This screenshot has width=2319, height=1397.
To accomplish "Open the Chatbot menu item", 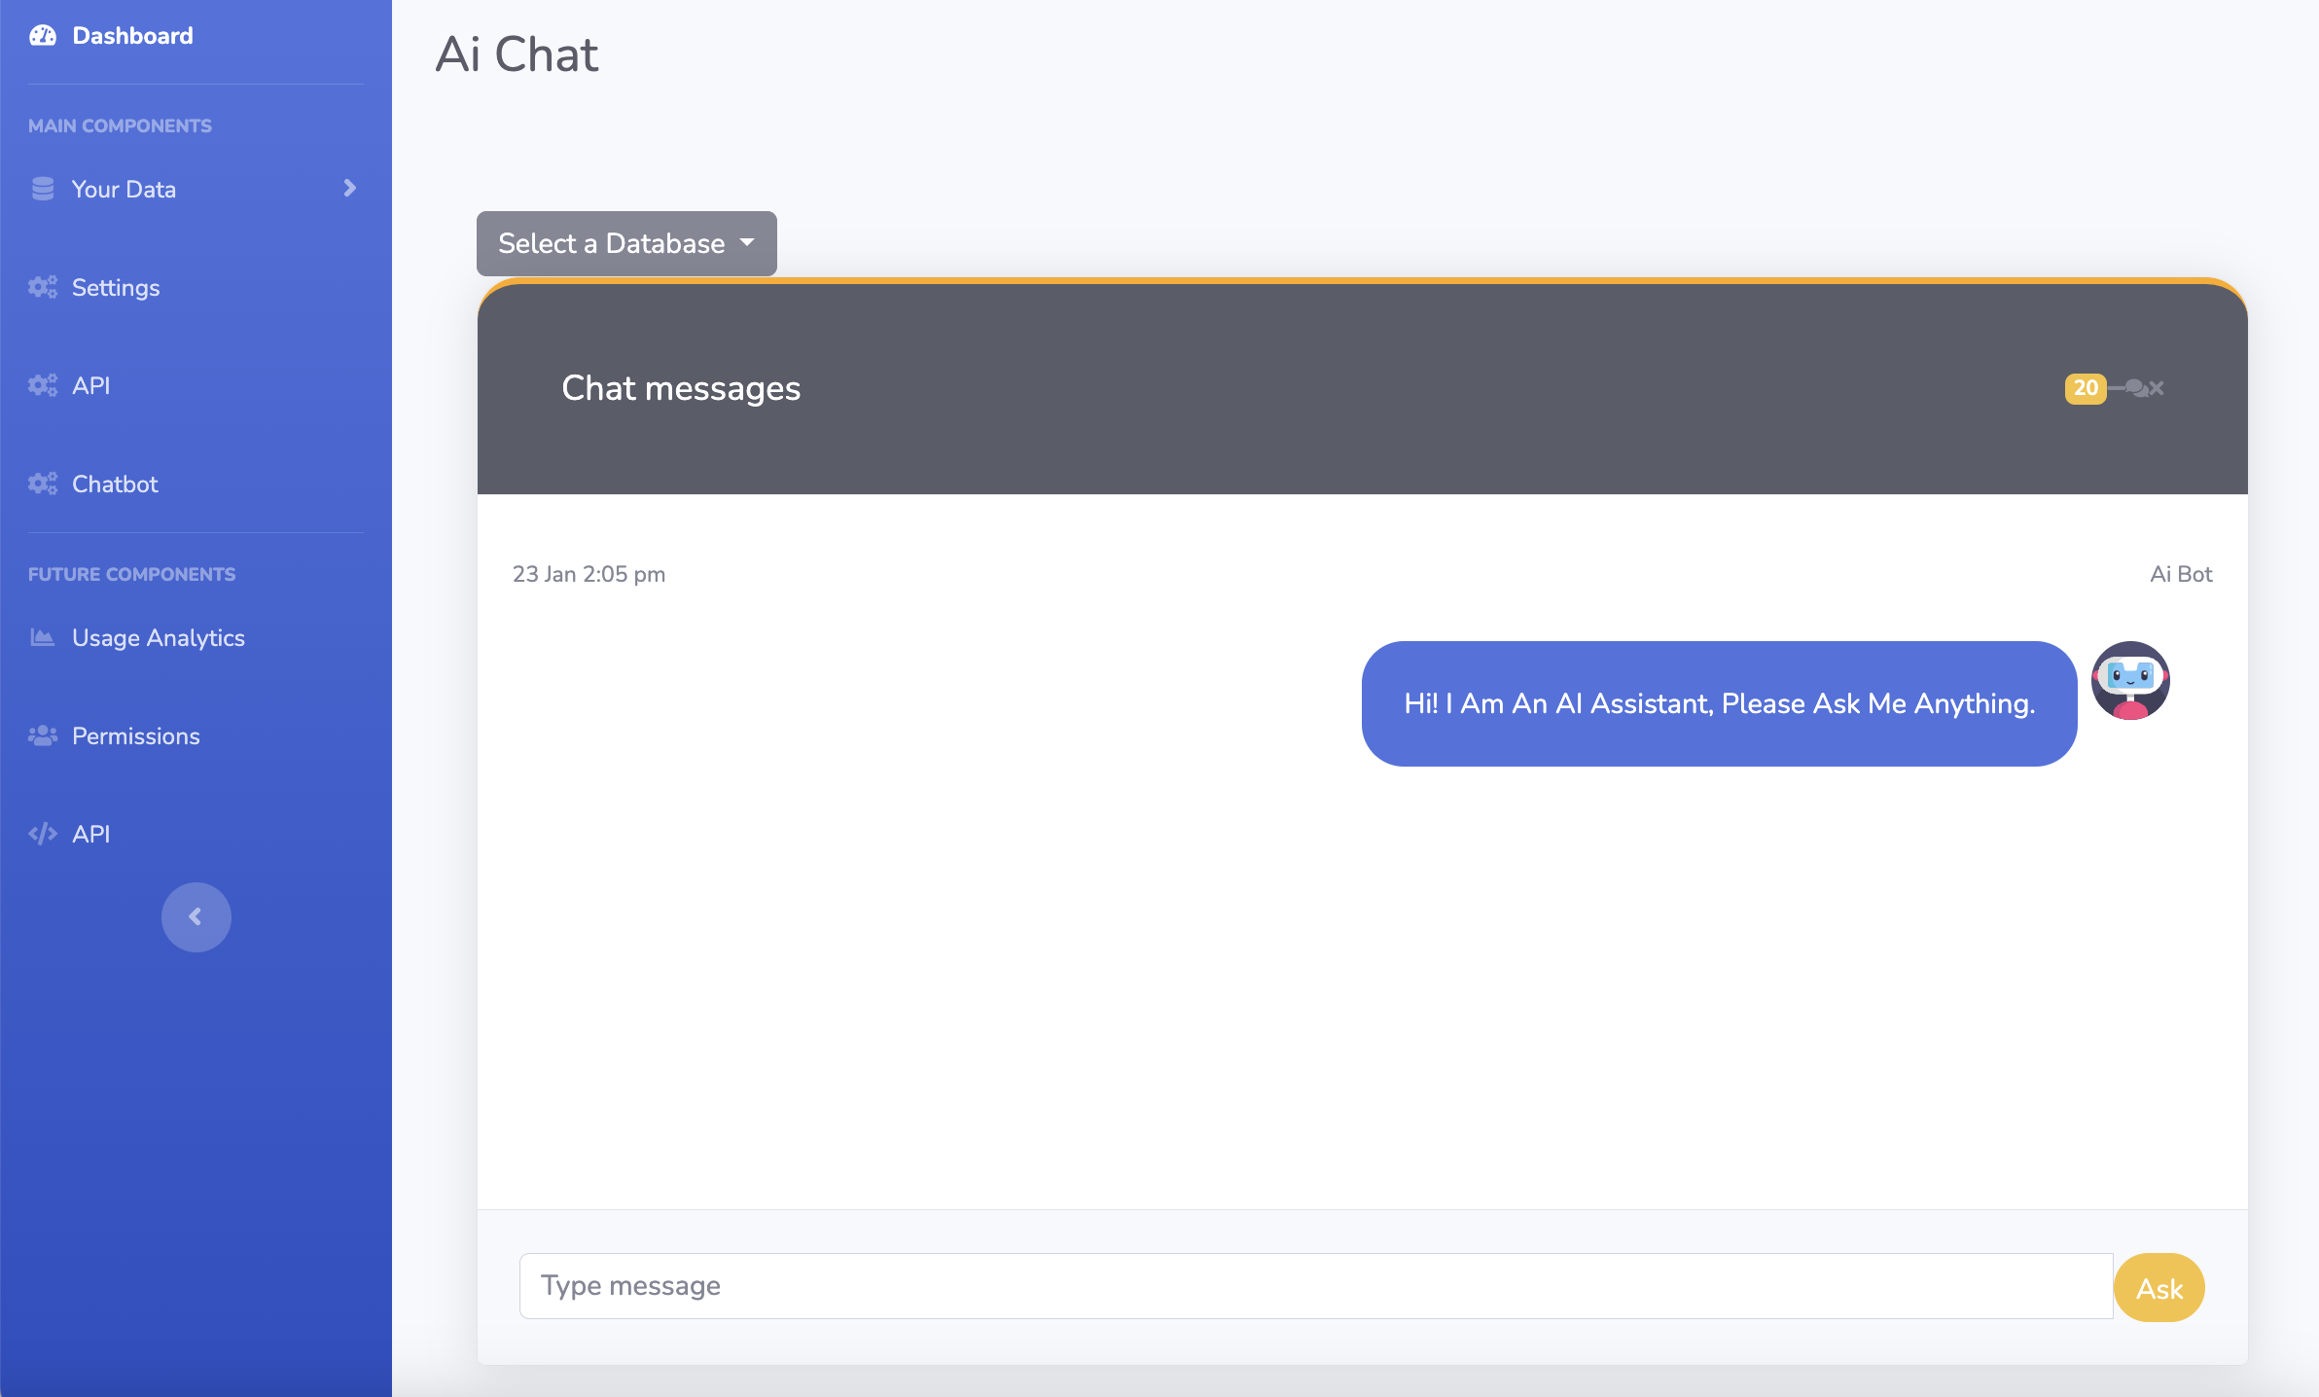I will [x=115, y=484].
